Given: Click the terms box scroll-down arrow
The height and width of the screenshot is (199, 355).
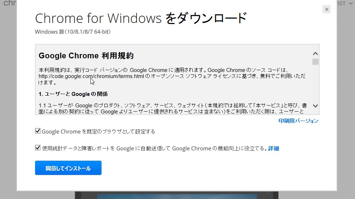Looking at the screenshot, I should pyautogui.click(x=315, y=106).
